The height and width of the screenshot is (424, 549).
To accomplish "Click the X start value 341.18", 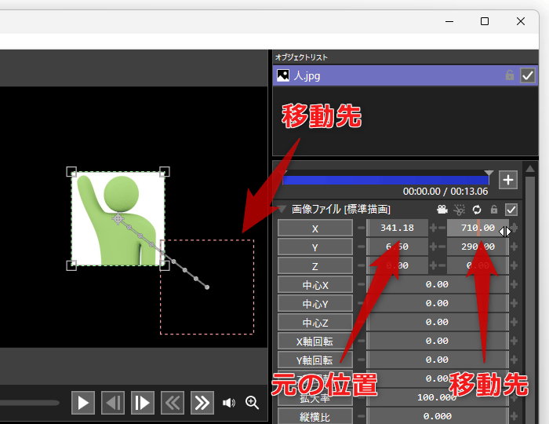I will pos(398,228).
